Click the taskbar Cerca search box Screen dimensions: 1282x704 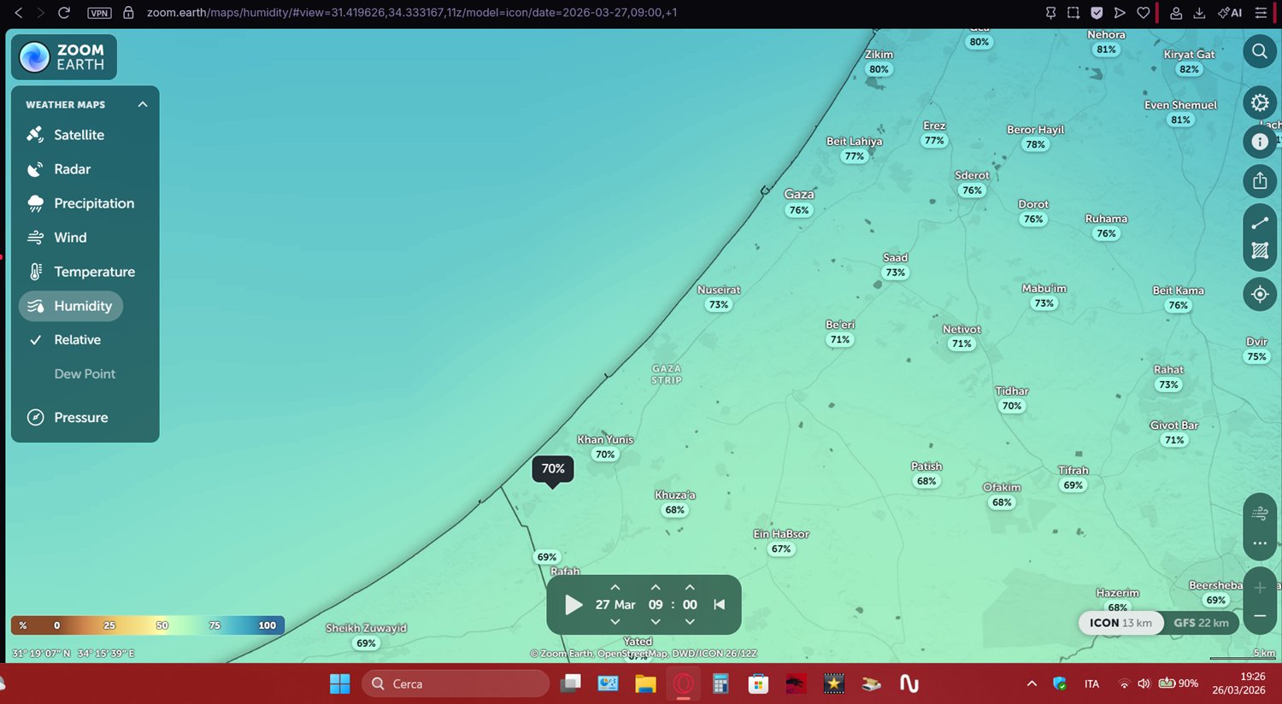(456, 683)
